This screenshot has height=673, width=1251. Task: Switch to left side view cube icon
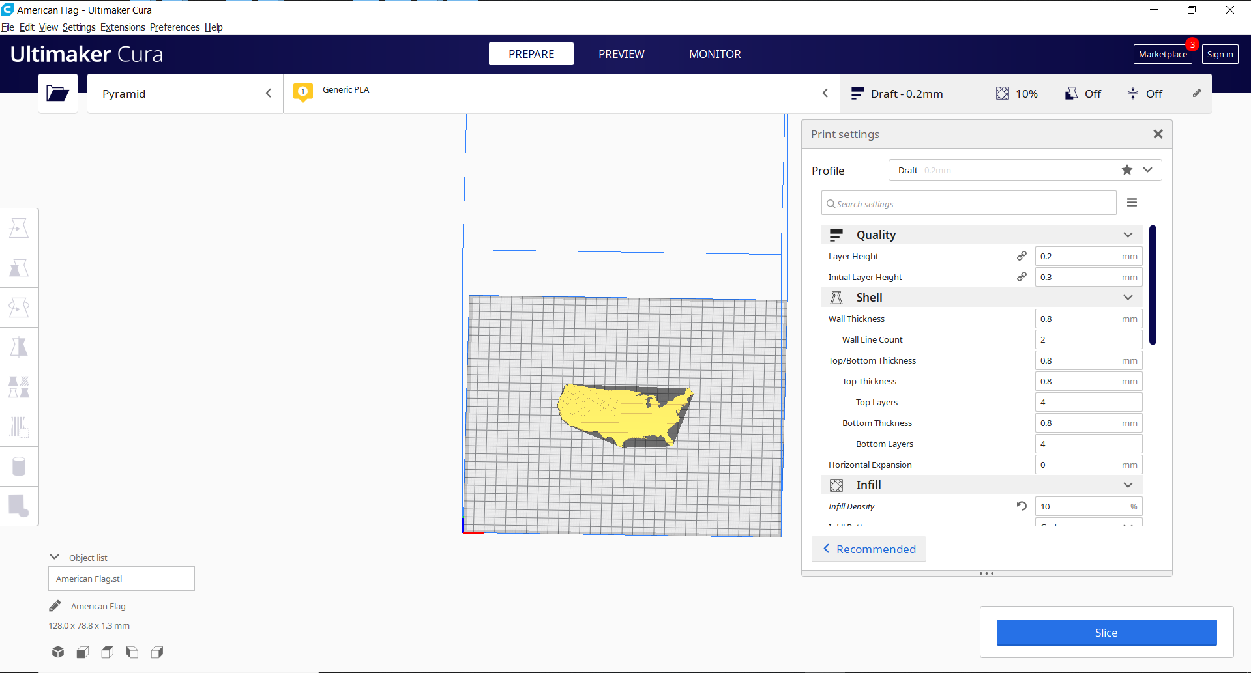pos(132,652)
